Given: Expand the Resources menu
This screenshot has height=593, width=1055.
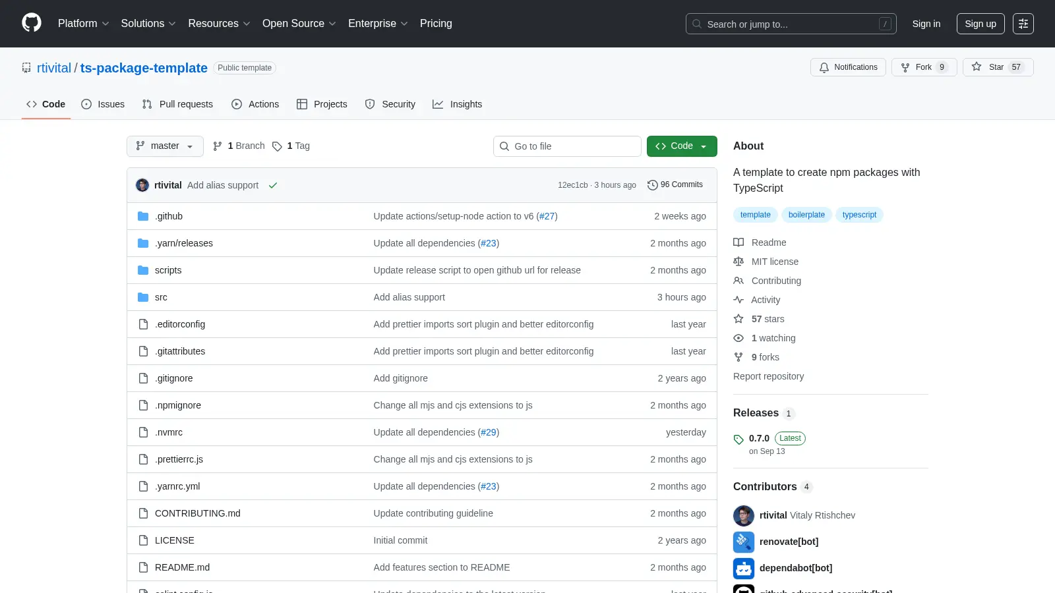Looking at the screenshot, I should pyautogui.click(x=219, y=24).
